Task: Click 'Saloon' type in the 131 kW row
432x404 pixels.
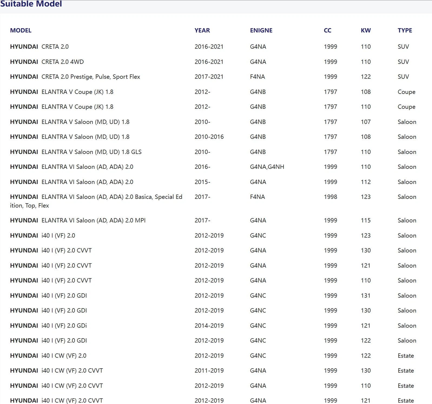Action: (x=407, y=296)
